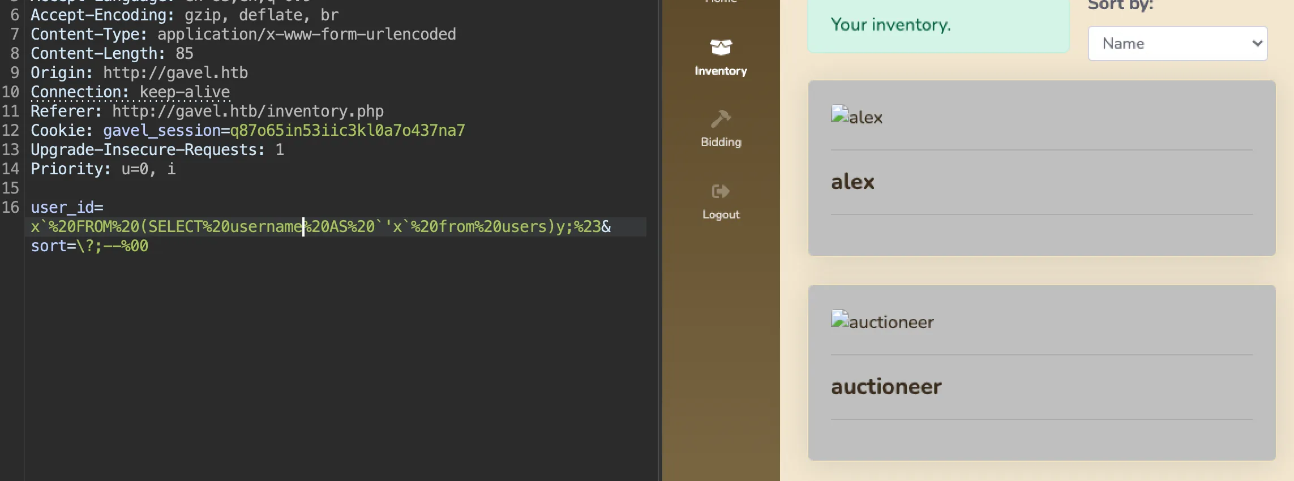
Task: Click the broken alex image thumbnail
Action: (x=840, y=115)
